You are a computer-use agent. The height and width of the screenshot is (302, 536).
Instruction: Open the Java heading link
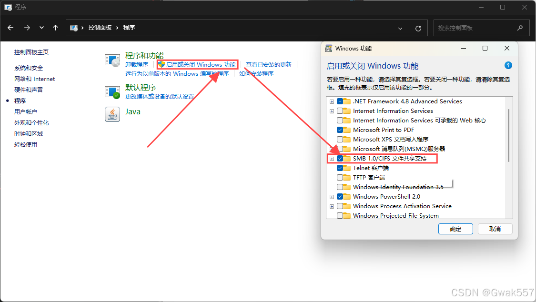[x=132, y=112]
